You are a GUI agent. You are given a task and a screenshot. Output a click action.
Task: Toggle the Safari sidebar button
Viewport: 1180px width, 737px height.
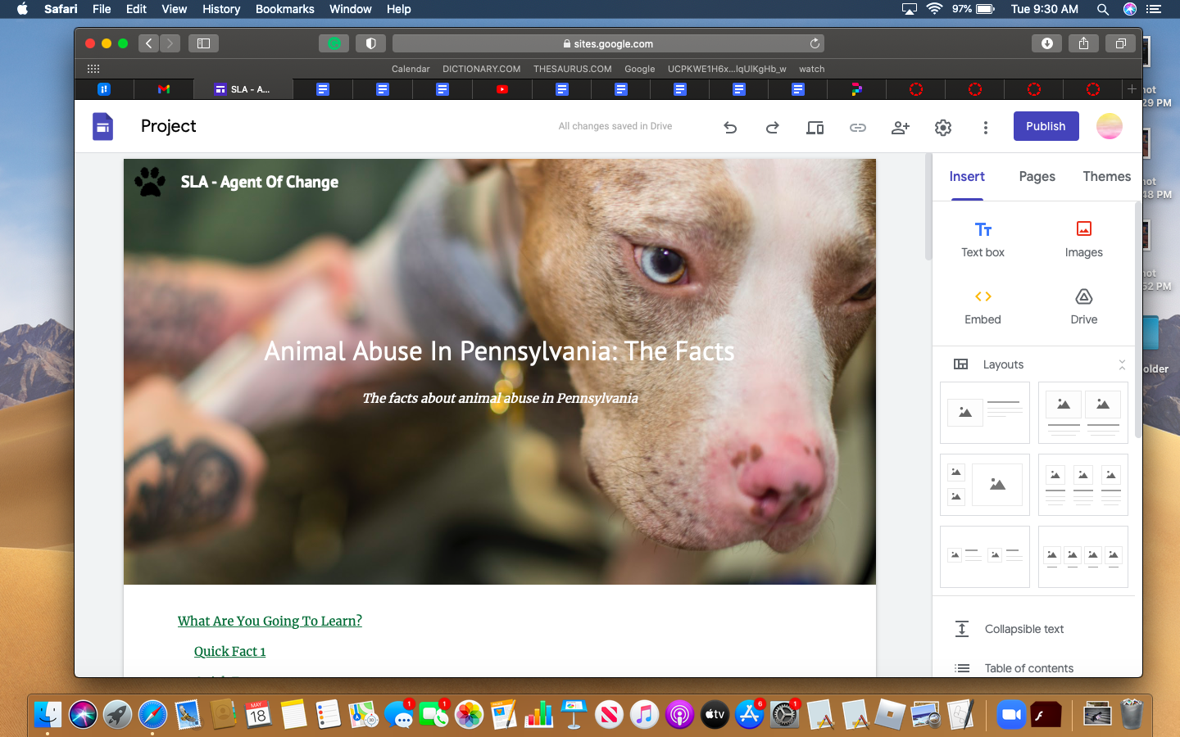coord(203,43)
